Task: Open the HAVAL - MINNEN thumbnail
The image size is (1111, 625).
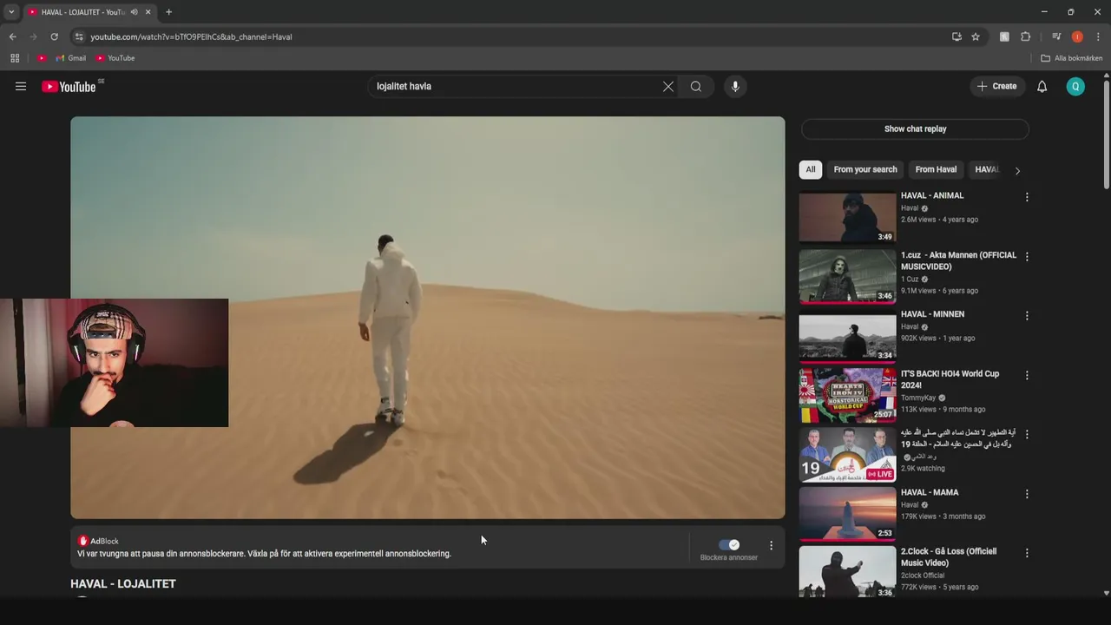Action: pyautogui.click(x=847, y=336)
